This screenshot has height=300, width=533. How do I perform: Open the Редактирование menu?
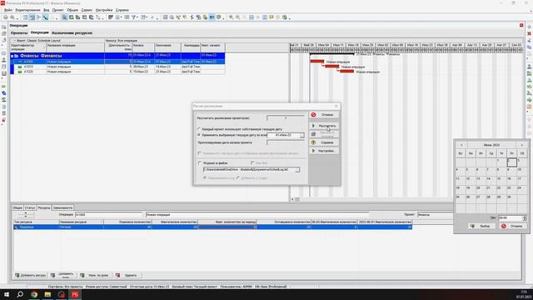(x=27, y=10)
